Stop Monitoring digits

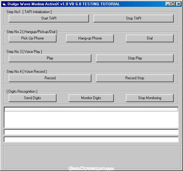coord(150,98)
